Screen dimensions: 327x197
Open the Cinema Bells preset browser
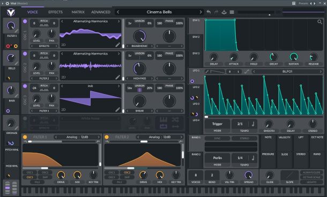(159, 12)
